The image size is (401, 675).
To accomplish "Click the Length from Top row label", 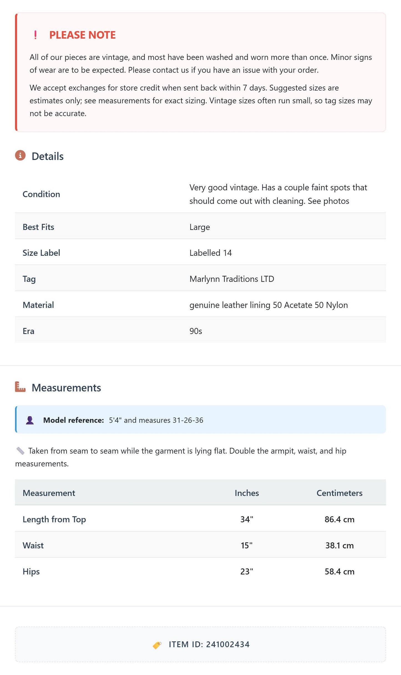I will click(x=54, y=520).
